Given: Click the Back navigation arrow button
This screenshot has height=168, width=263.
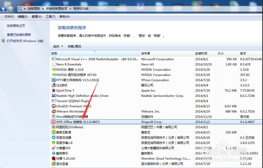Looking at the screenshot, I should click(x=3, y=9).
